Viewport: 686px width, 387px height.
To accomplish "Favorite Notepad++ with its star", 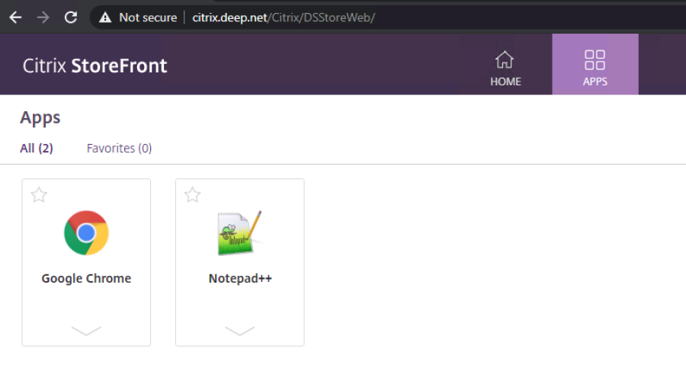I will tap(193, 194).
